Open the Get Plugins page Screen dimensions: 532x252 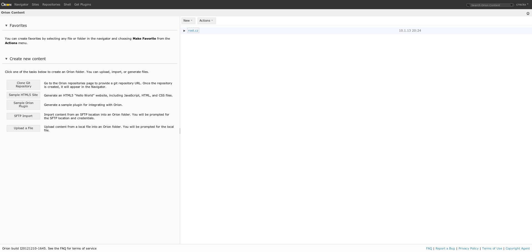click(x=83, y=4)
